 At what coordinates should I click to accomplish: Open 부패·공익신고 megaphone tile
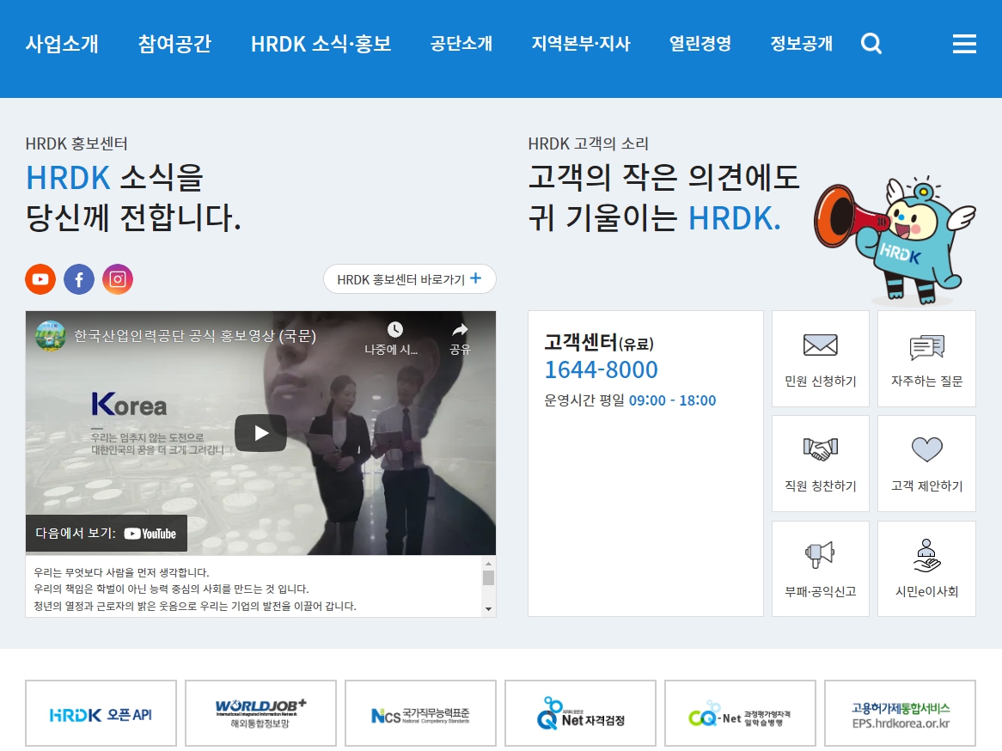tap(821, 569)
